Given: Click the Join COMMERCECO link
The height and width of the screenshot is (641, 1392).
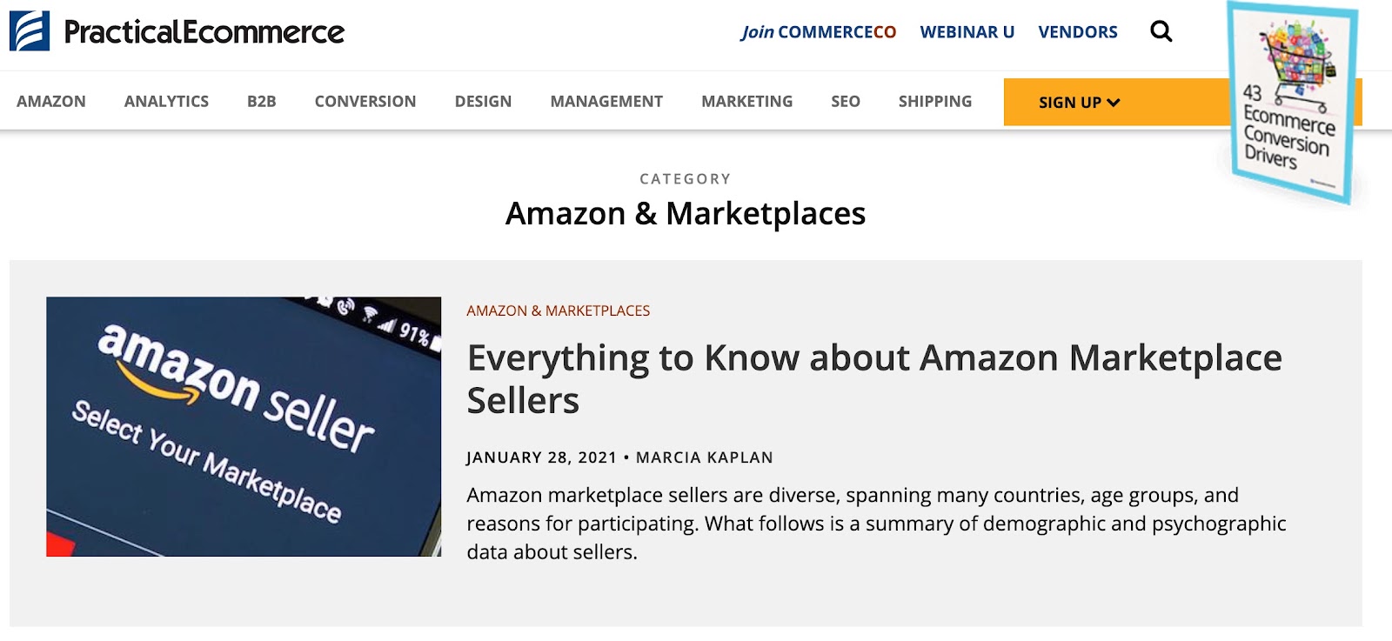Looking at the screenshot, I should coord(818,32).
